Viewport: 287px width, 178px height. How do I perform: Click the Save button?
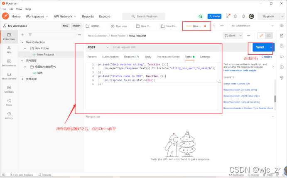pos(230,36)
